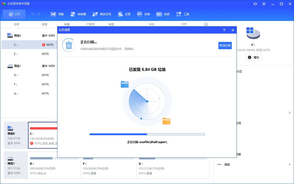The image size is (294, 184).
Task: Cancel the scan with 取消扫描 button
Action: tap(225, 46)
